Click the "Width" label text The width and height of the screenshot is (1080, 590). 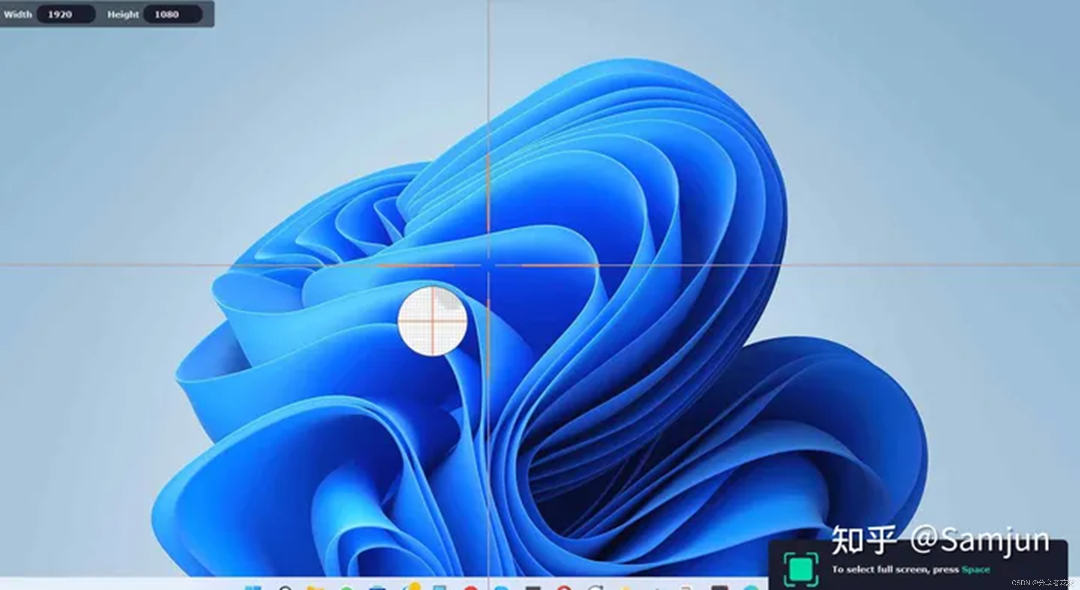click(18, 14)
